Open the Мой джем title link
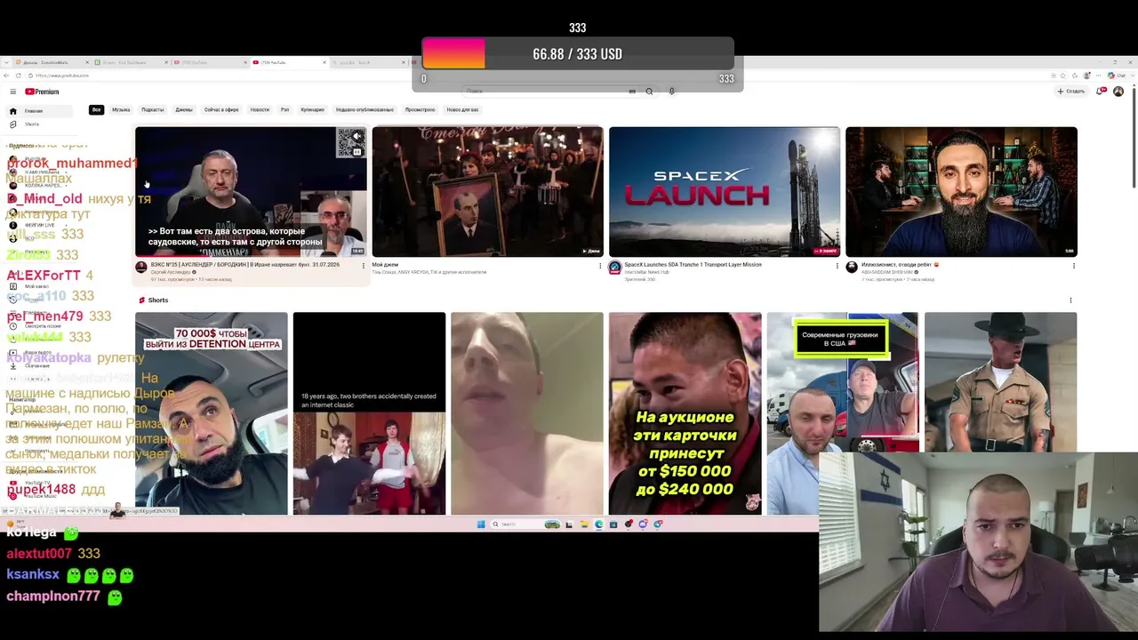Screen dimensions: 1138x640 point(385,265)
